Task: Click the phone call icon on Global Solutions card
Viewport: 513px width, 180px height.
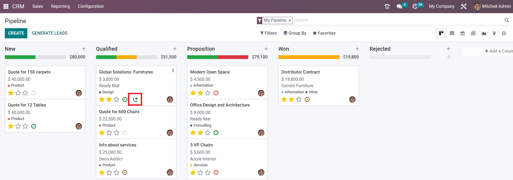Action: [135, 100]
